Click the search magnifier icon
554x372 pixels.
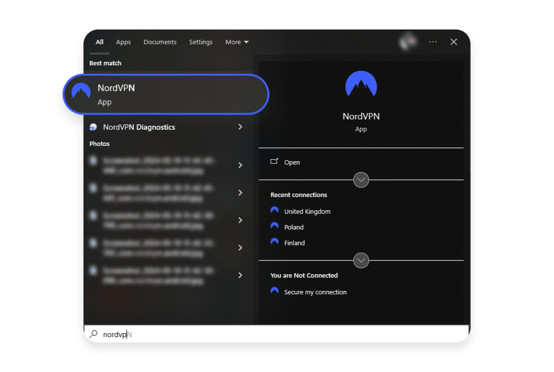(94, 334)
